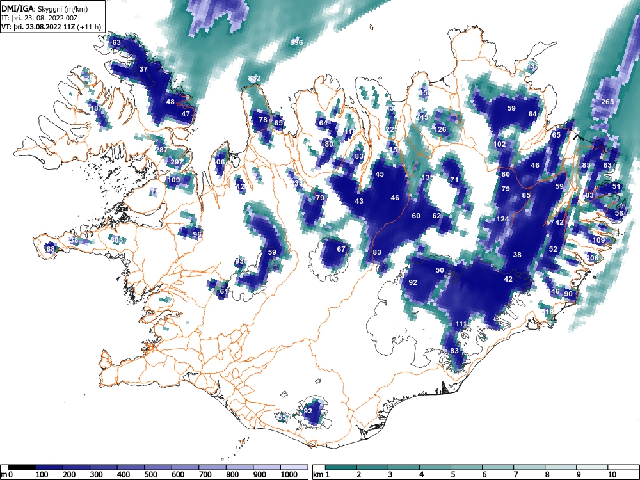Click the visibility value 518
Viewport: 640px width, 480px height.
pyautogui.click(x=547, y=312)
